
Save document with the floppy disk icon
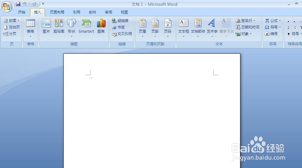point(18,4)
